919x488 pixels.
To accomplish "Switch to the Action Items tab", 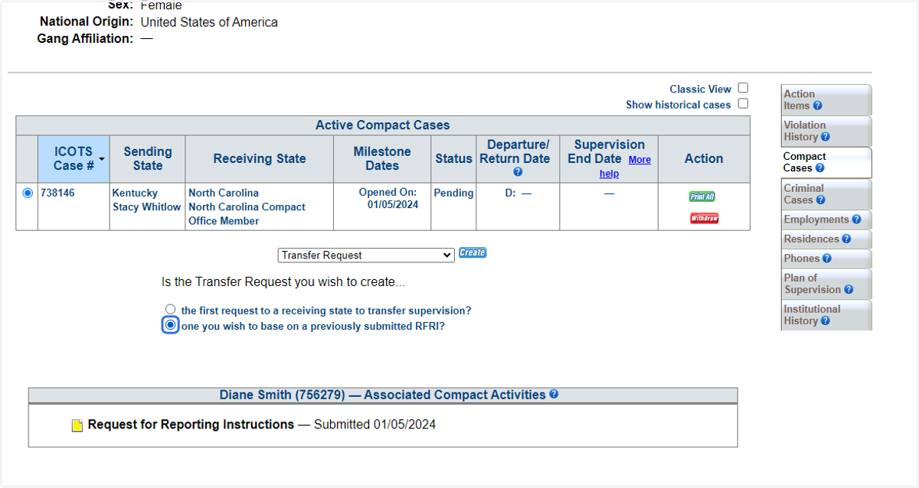I will pyautogui.click(x=826, y=100).
